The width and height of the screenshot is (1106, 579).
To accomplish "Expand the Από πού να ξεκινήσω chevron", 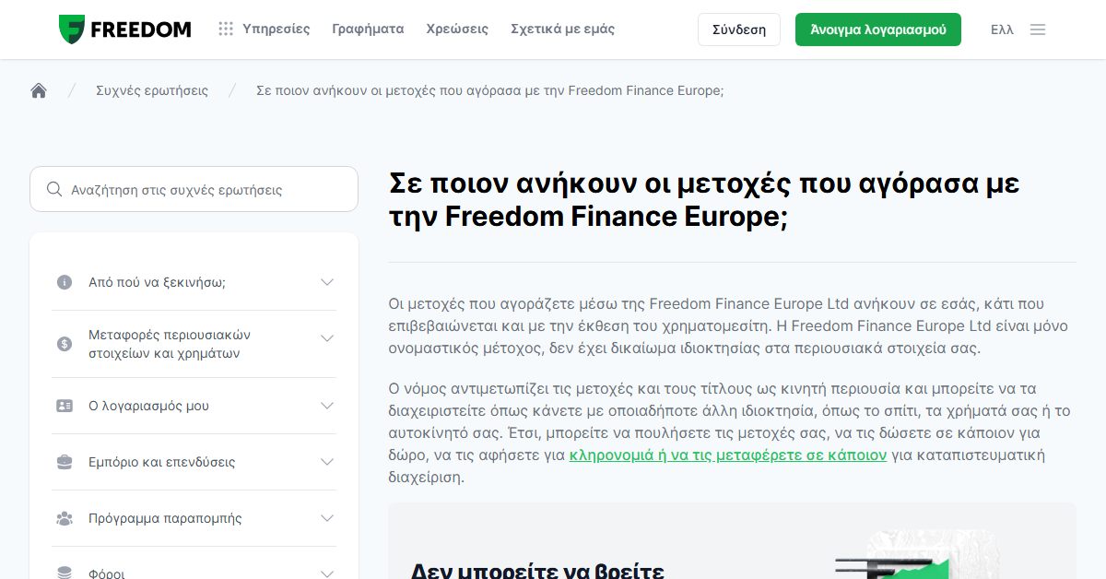I will [327, 282].
